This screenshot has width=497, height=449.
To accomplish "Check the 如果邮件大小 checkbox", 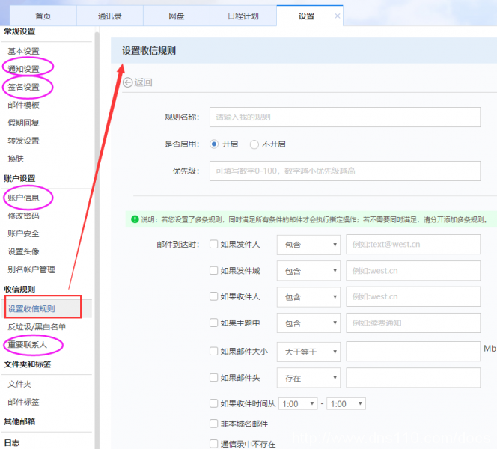I will point(213,352).
